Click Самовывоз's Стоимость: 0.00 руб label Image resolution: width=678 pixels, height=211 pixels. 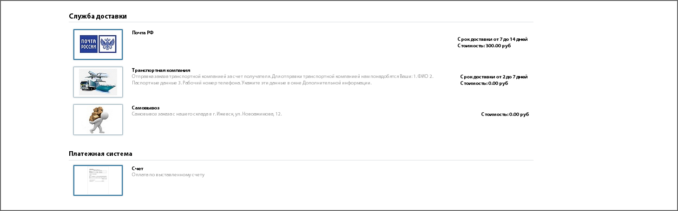(505, 114)
